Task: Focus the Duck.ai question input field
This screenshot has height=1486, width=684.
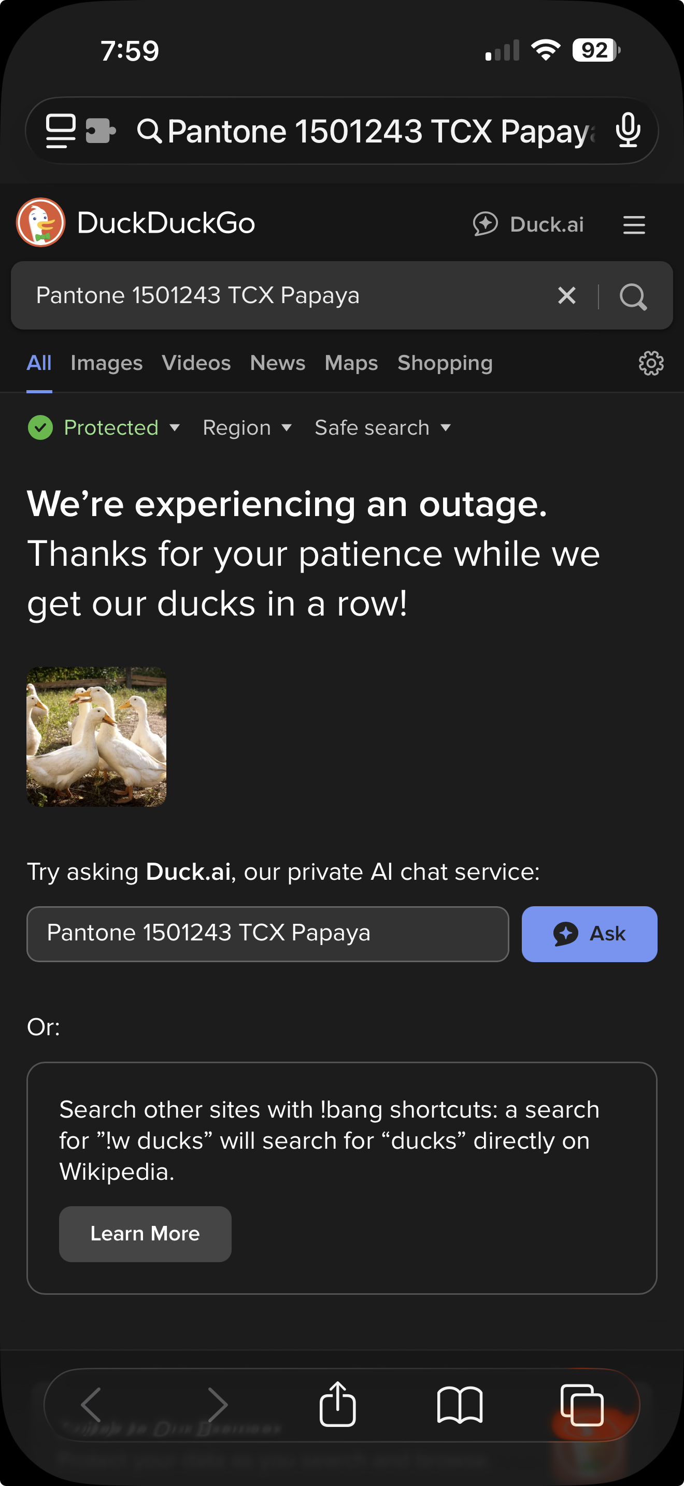Action: (267, 933)
